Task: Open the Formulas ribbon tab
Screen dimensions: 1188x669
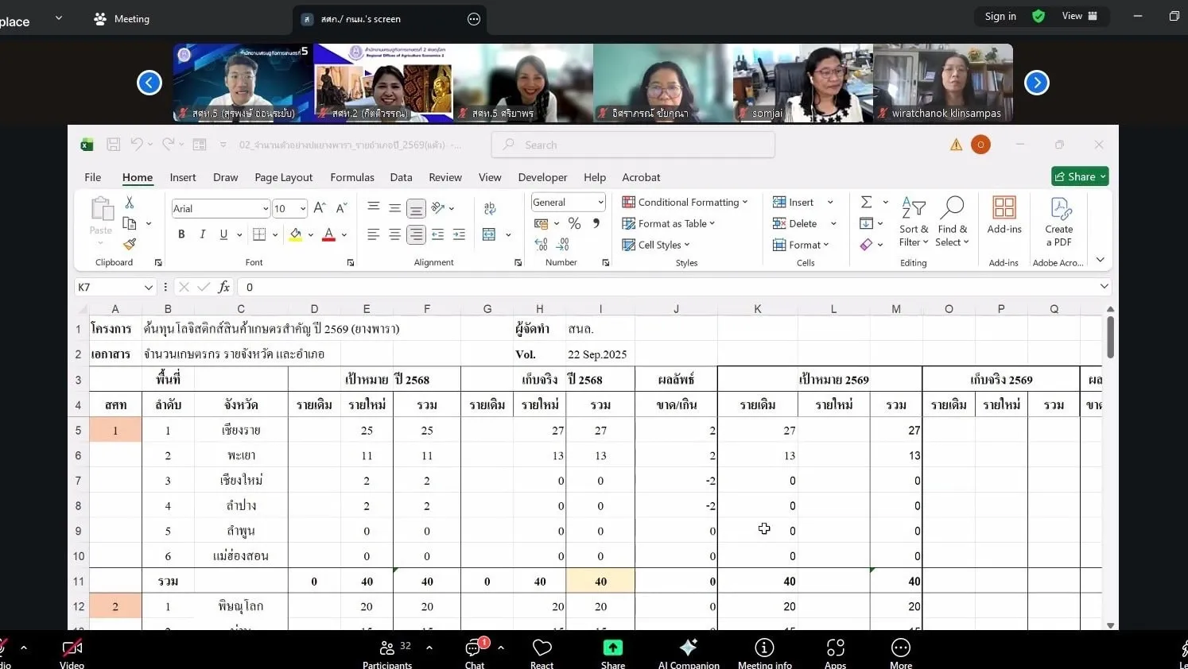Action: (x=352, y=177)
